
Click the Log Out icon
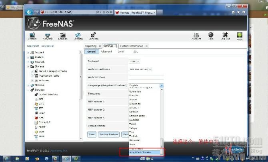point(225,36)
